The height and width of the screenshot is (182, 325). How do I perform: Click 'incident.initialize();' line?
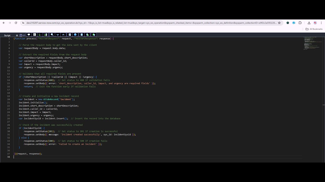click(x=33, y=103)
